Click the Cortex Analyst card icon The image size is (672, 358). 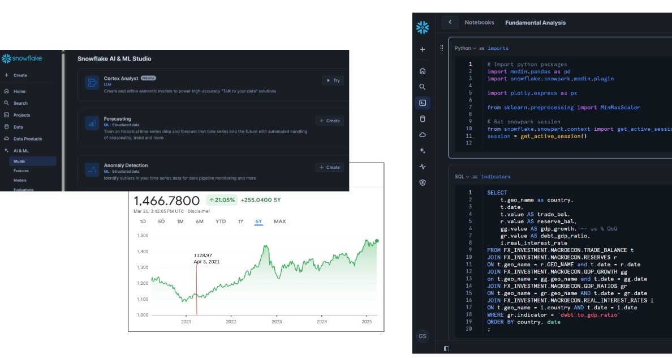92,83
